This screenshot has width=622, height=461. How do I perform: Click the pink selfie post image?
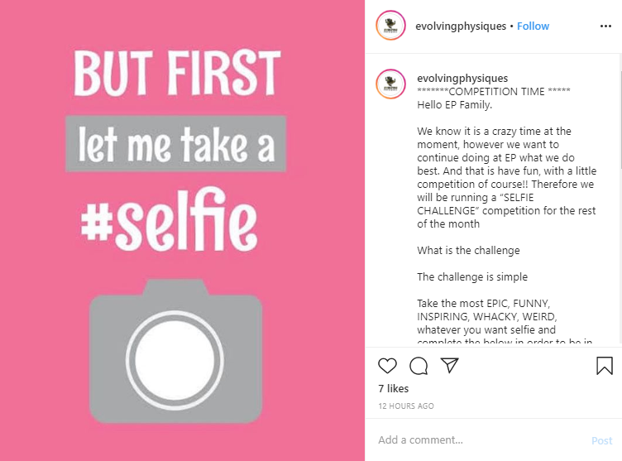point(182,230)
